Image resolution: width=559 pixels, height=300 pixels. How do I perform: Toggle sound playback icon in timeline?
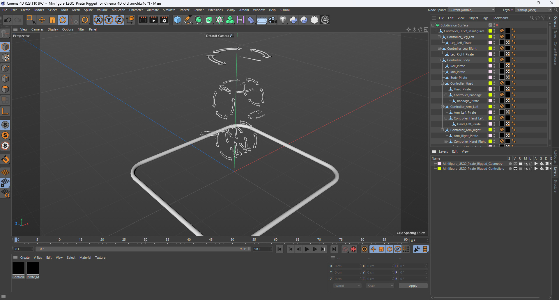pos(417,249)
